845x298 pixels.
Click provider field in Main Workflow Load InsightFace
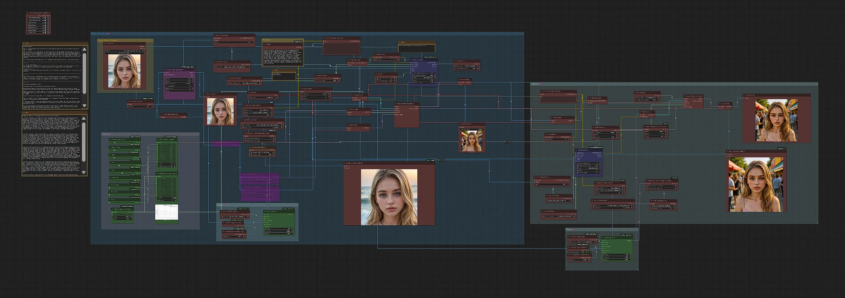pos(234,237)
